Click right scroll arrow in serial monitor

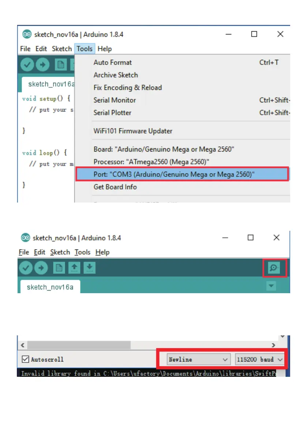(x=273, y=345)
